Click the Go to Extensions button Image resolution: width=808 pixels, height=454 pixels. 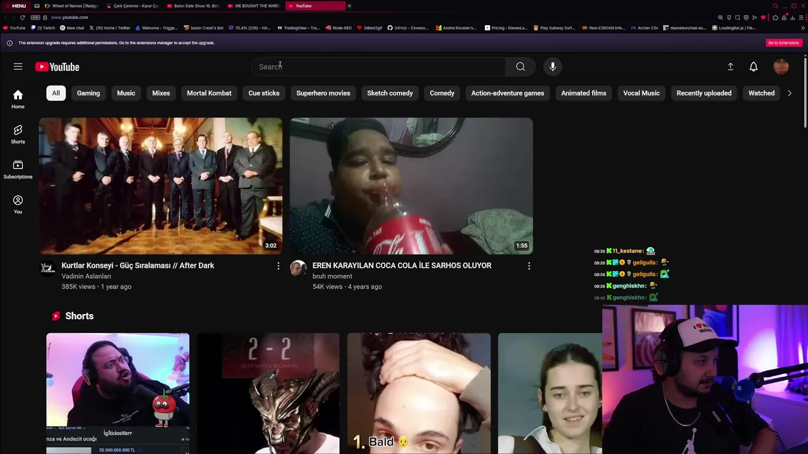pos(783,43)
